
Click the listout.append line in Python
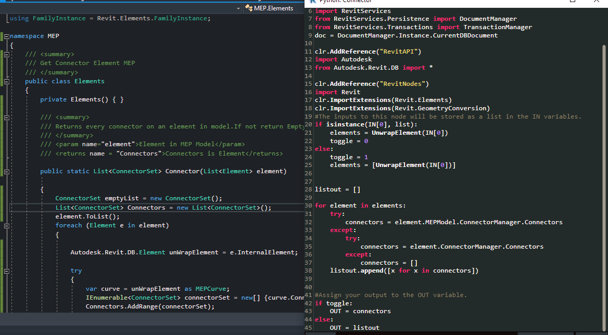tap(404, 270)
